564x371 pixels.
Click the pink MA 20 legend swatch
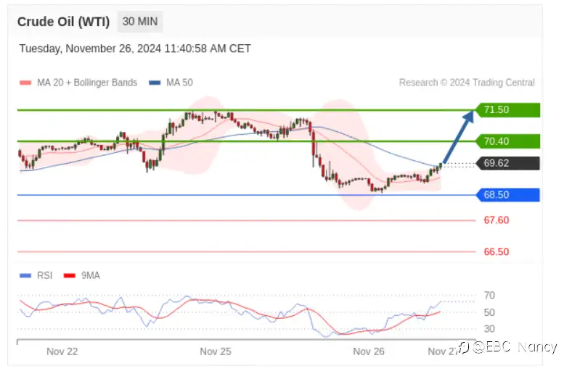coord(25,83)
